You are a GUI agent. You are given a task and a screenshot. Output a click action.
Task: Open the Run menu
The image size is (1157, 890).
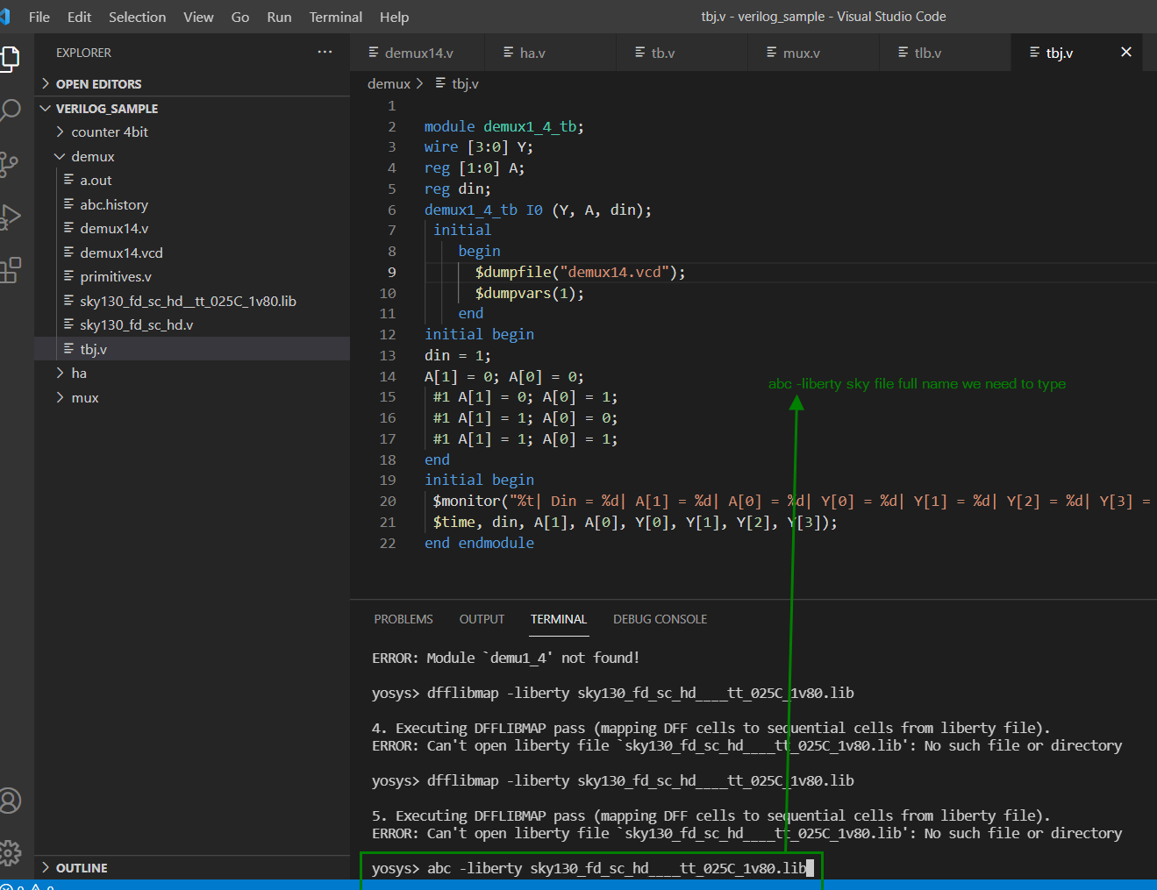coord(279,17)
